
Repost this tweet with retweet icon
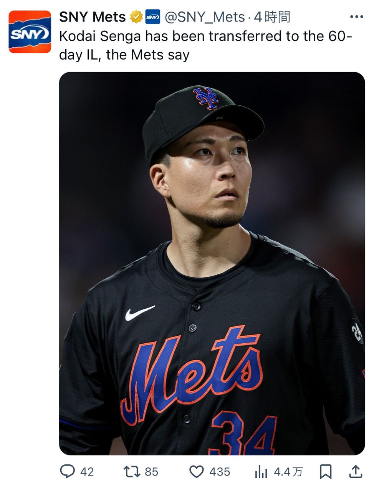[x=132, y=472]
